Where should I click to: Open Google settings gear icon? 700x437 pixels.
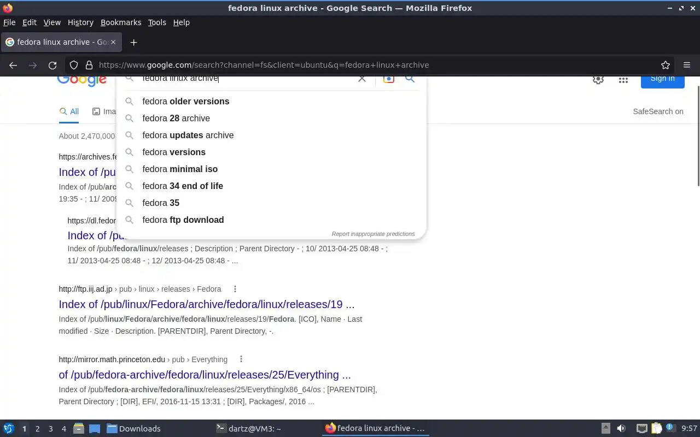598,80
